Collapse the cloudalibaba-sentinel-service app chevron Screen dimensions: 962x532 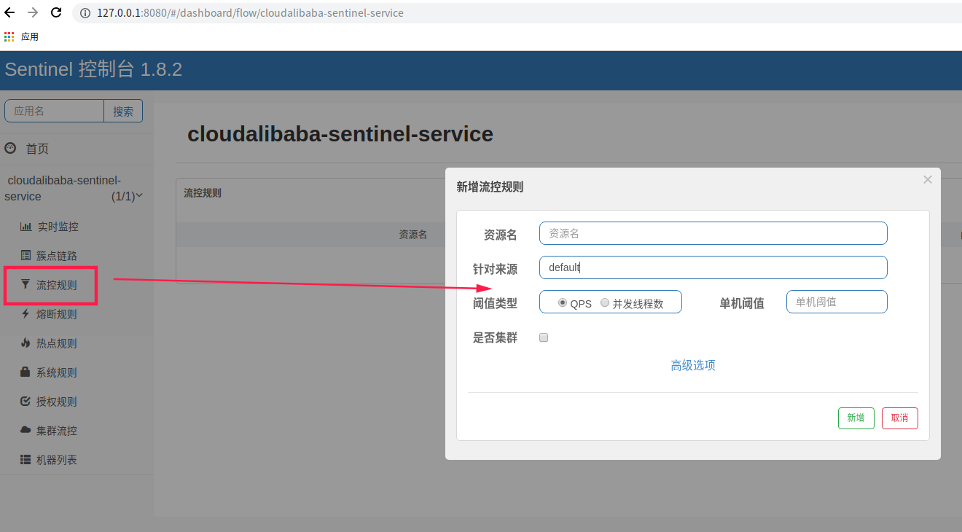click(139, 196)
